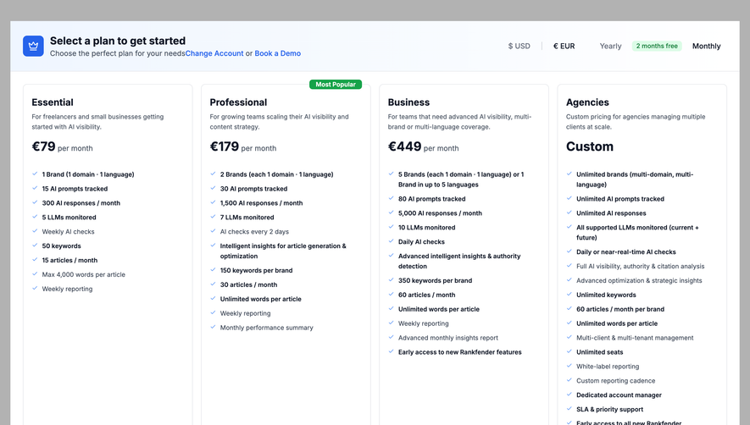
Task: Click '1 Brand (1 domain · 1 language)' feature text
Action: 88,174
